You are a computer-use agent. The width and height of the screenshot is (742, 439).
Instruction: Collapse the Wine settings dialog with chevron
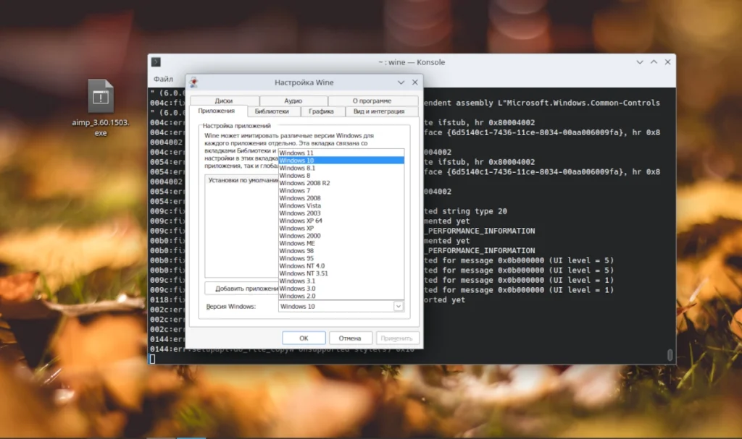(401, 82)
